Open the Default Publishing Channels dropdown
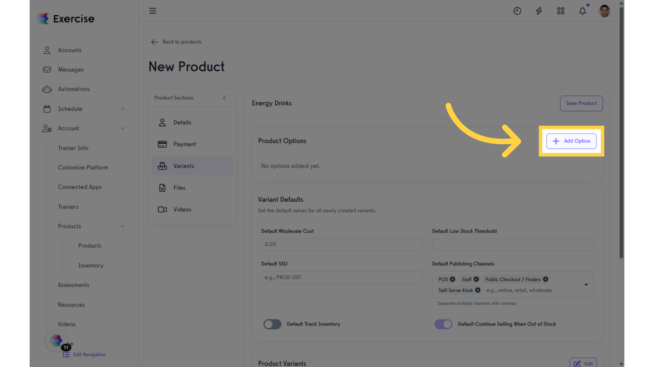The image size is (654, 367). point(585,284)
